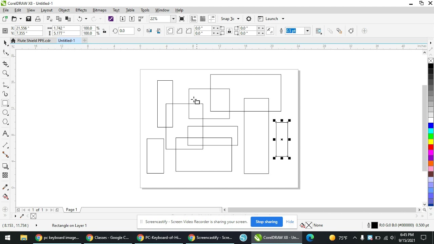Open the Bitmaps menu
The width and height of the screenshot is (434, 244).
click(x=99, y=10)
